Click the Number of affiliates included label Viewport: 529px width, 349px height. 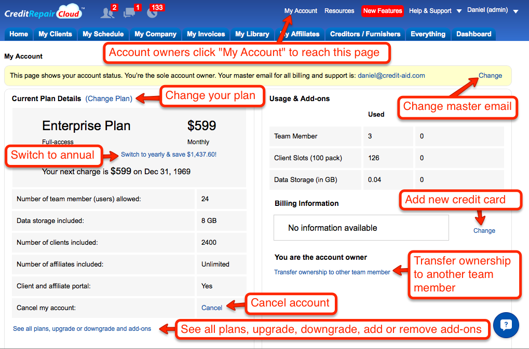tap(60, 264)
